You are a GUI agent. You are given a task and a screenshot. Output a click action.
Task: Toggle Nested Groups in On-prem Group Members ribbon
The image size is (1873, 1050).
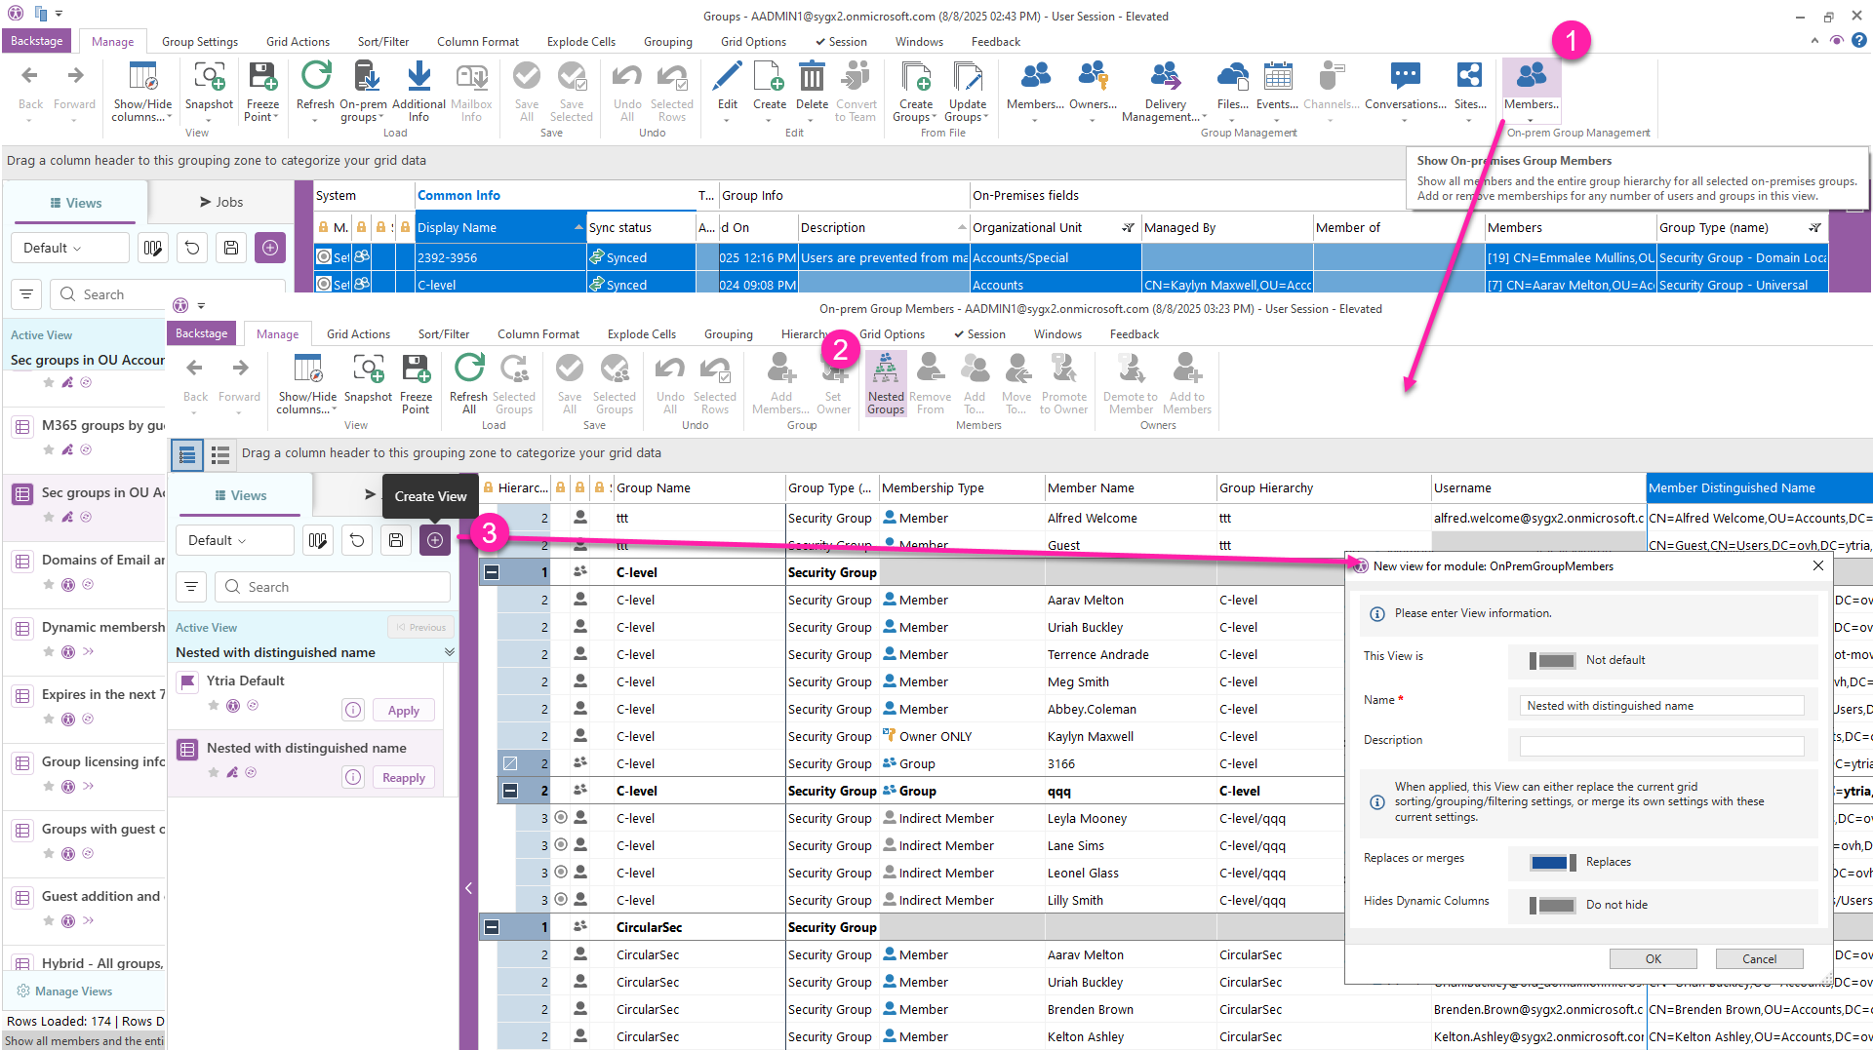[886, 383]
